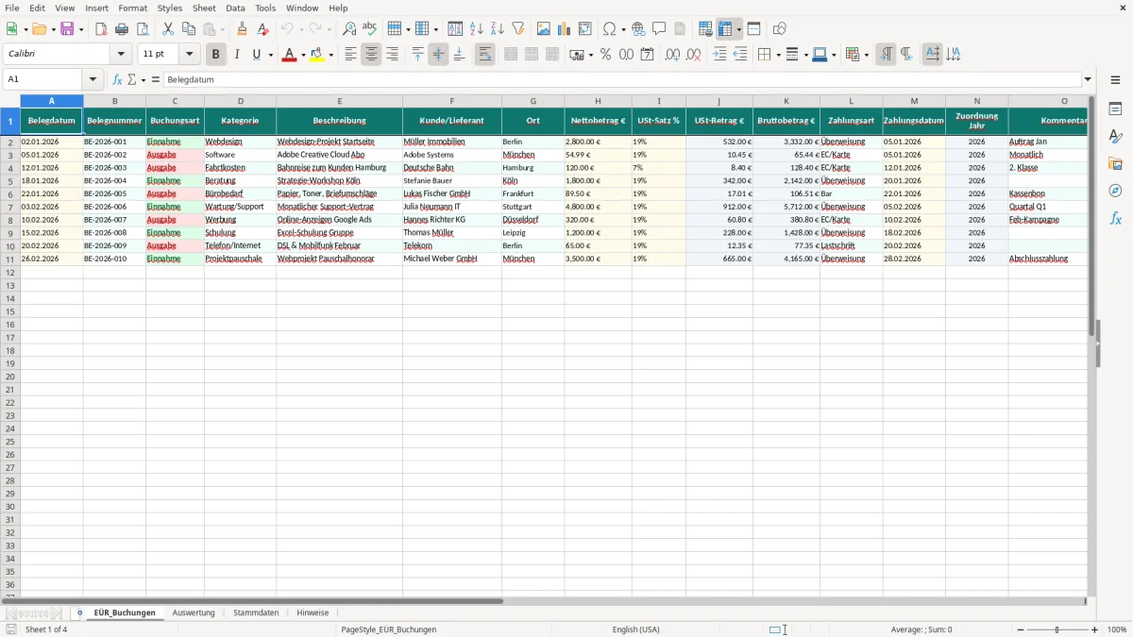Increase indent icon
Screen dimensions: 1133x637
[x=719, y=55]
